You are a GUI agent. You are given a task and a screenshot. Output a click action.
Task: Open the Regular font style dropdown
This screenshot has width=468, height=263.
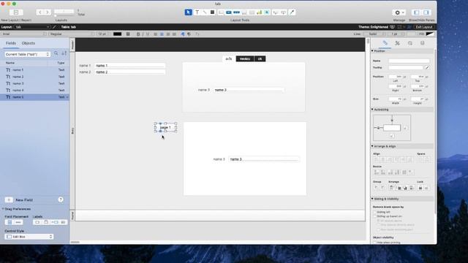point(72,34)
